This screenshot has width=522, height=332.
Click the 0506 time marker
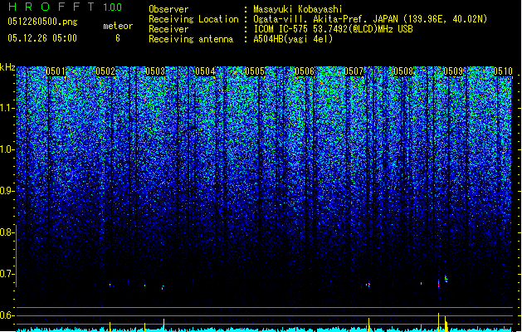[x=305, y=71]
